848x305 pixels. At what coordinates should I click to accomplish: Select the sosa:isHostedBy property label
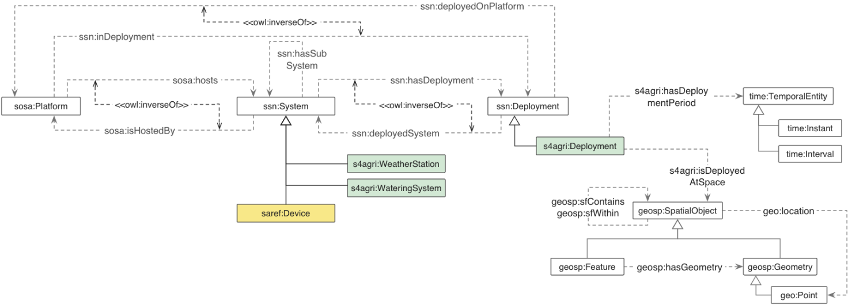139,131
